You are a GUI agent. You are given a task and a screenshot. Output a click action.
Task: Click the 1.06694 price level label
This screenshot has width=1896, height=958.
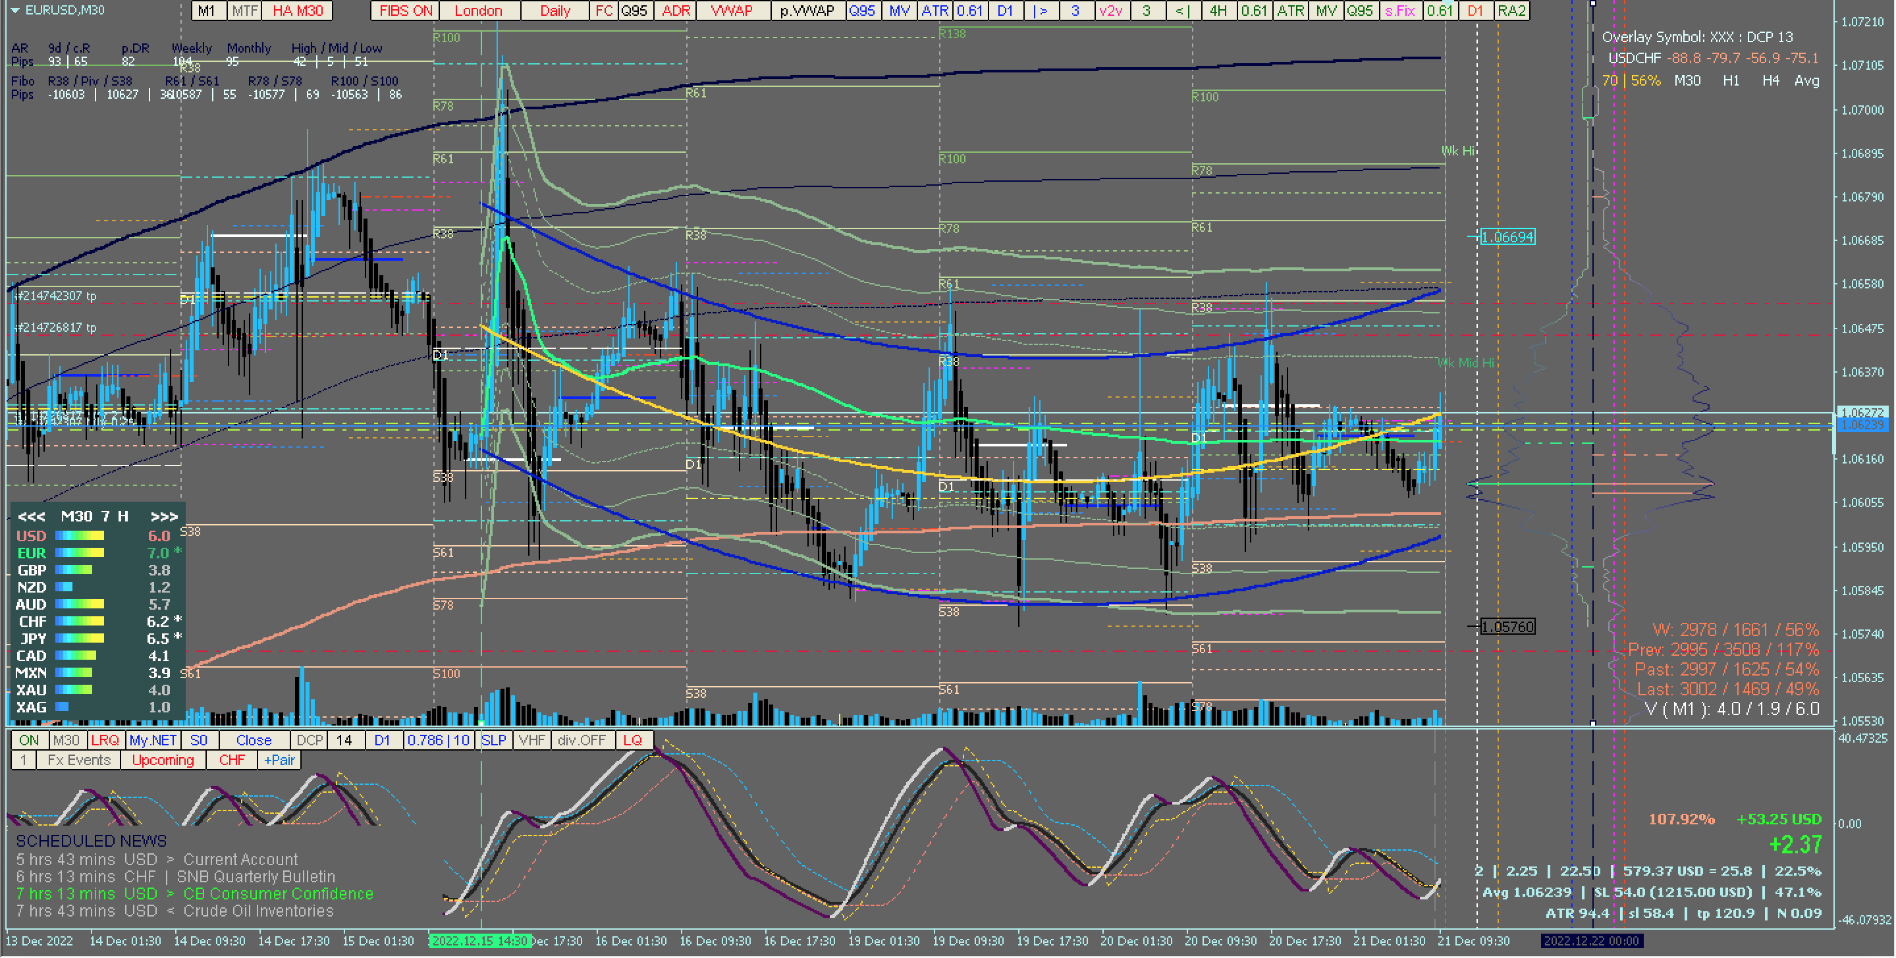1507,237
